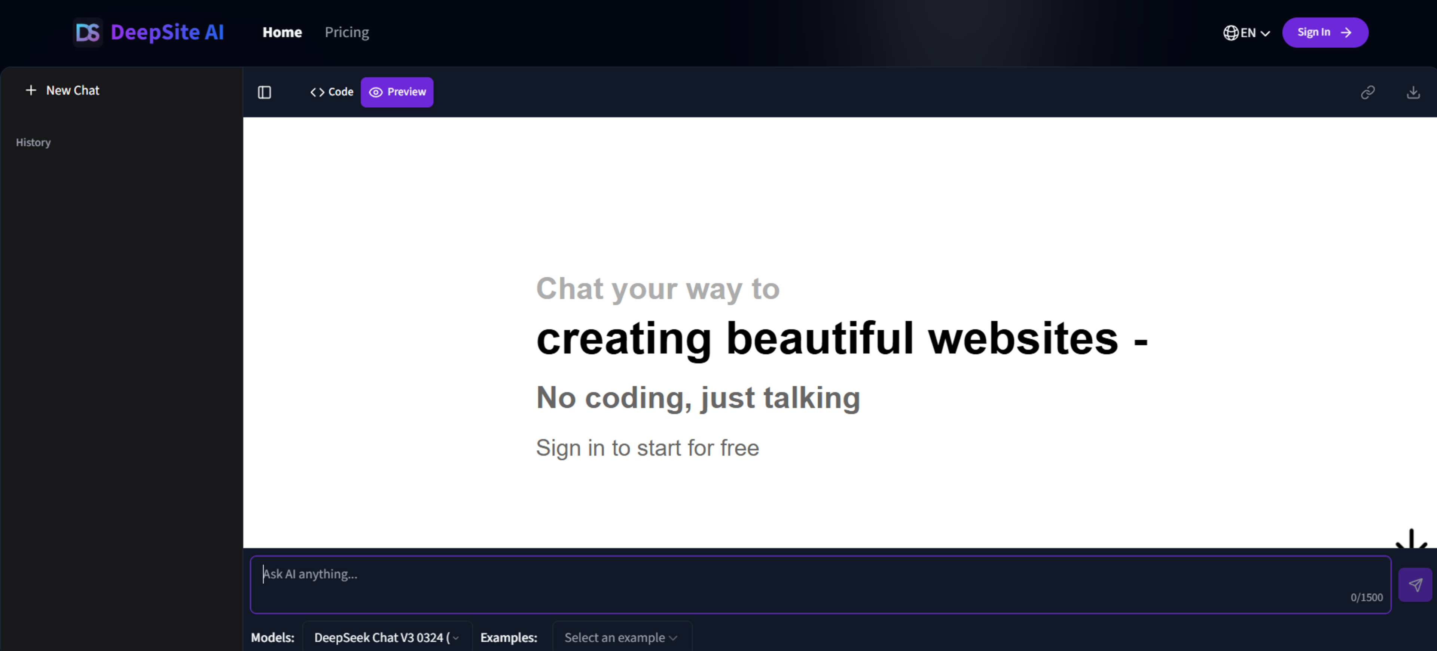Viewport: 1437px width, 651px height.
Task: Click the globe language icon
Action: 1230,33
